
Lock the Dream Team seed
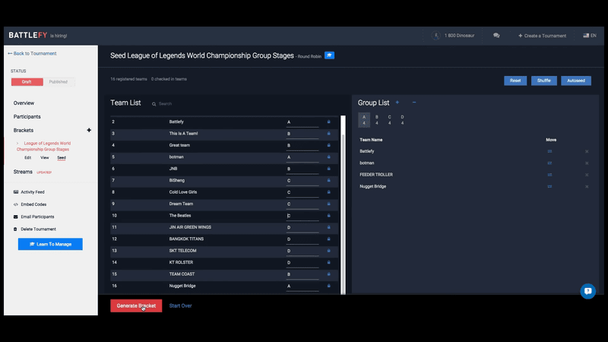tap(329, 204)
